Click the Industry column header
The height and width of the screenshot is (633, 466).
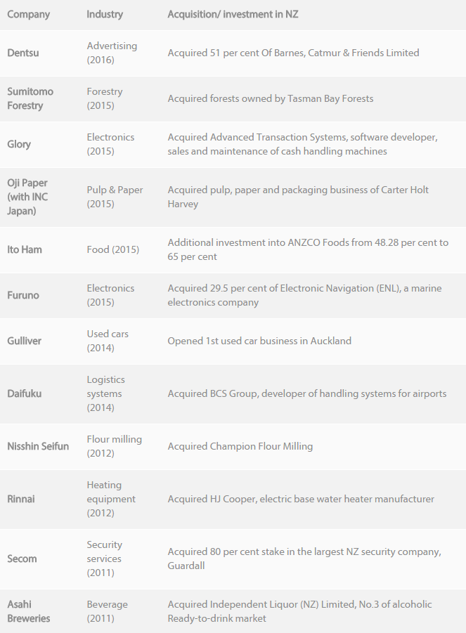pyautogui.click(x=105, y=14)
